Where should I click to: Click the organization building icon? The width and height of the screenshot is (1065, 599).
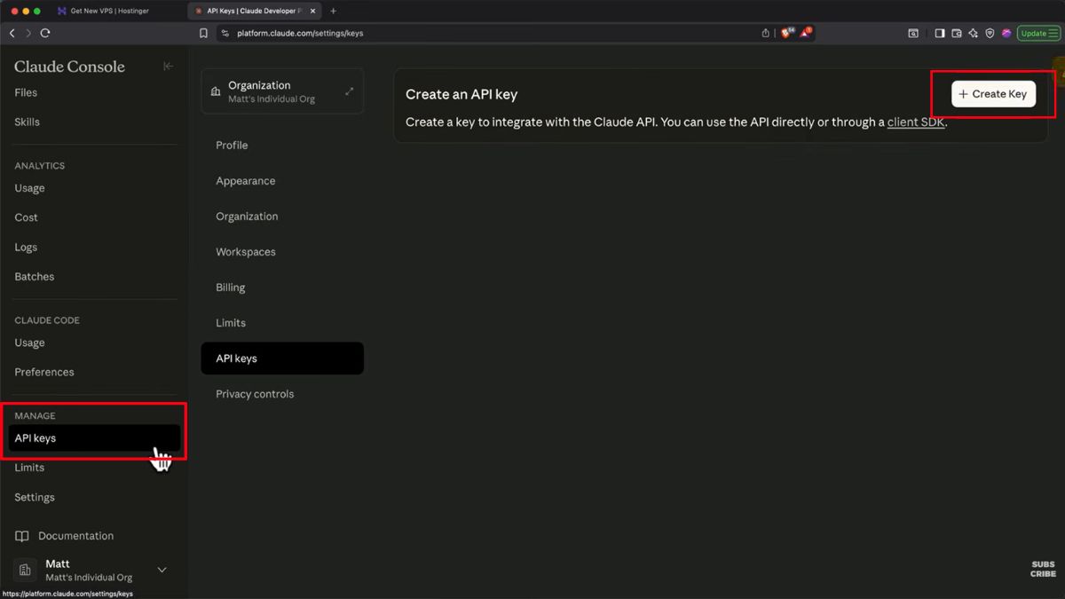click(x=217, y=91)
